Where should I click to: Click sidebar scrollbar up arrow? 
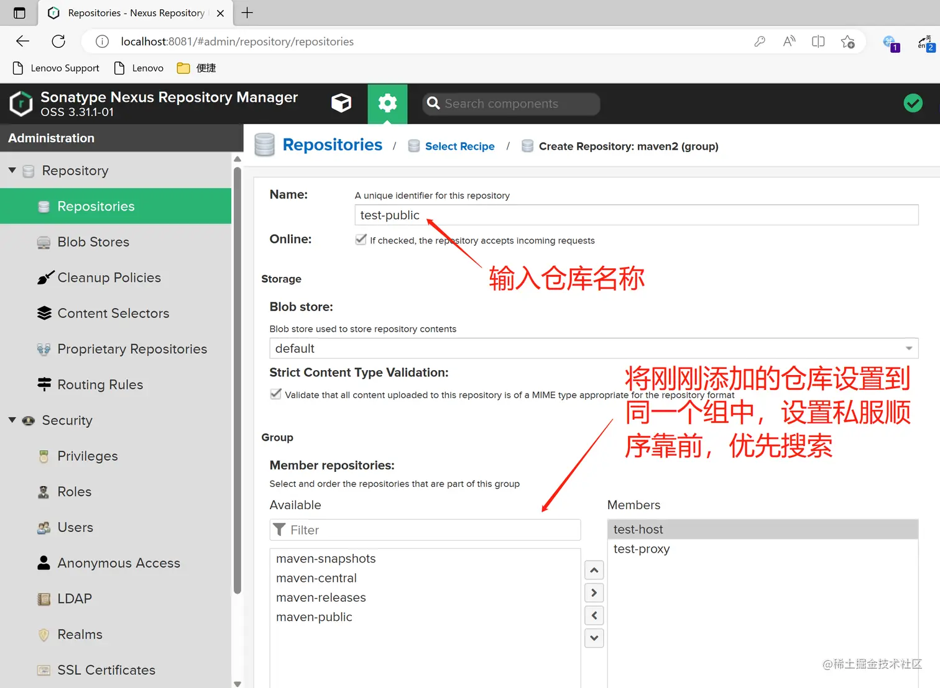click(x=237, y=159)
